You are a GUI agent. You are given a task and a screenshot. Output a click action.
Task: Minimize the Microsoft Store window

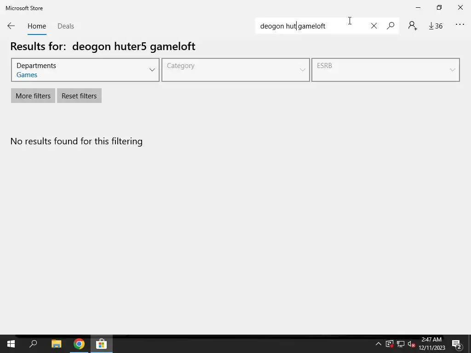click(x=418, y=7)
